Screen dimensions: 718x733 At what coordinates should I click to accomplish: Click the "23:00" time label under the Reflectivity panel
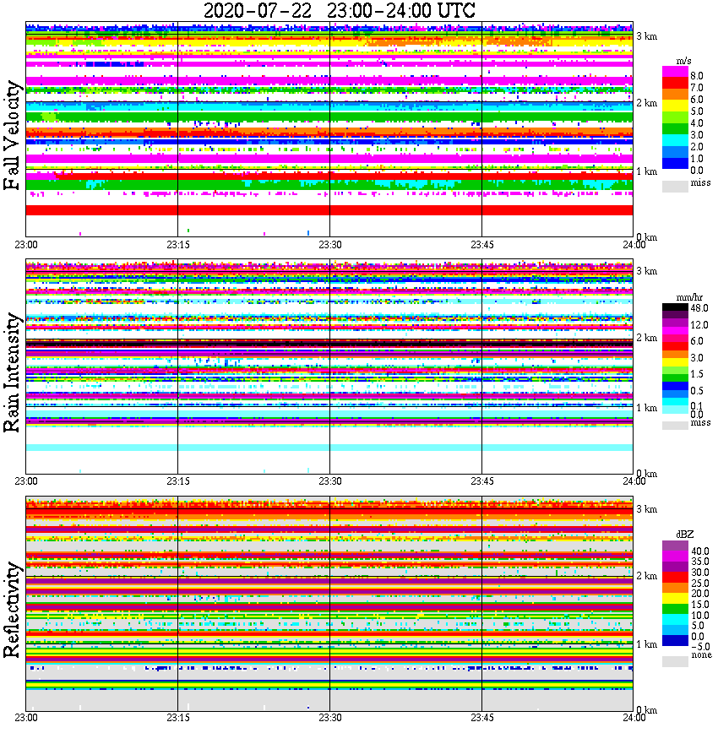coord(25,718)
